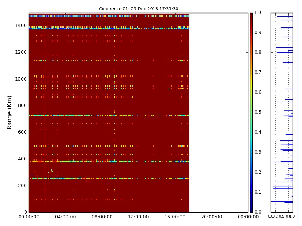Pick the colorbar's 0.7 label
Viewport: 302px width, 226px height.
pos(258,72)
